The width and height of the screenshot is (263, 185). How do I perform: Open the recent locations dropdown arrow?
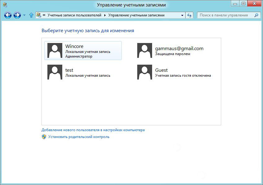[x=24, y=15]
